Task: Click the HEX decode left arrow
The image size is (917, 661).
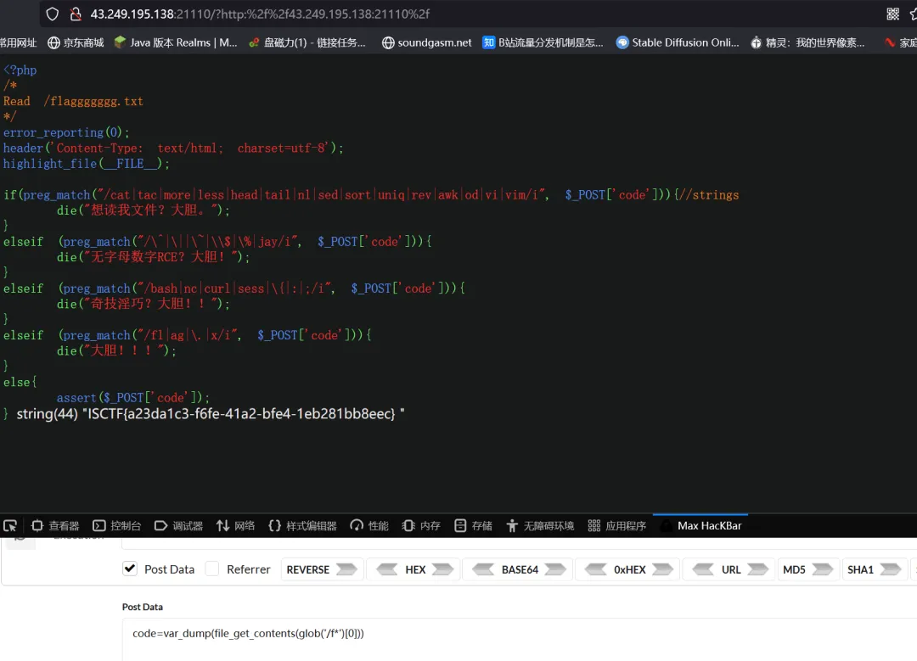Action: [386, 569]
